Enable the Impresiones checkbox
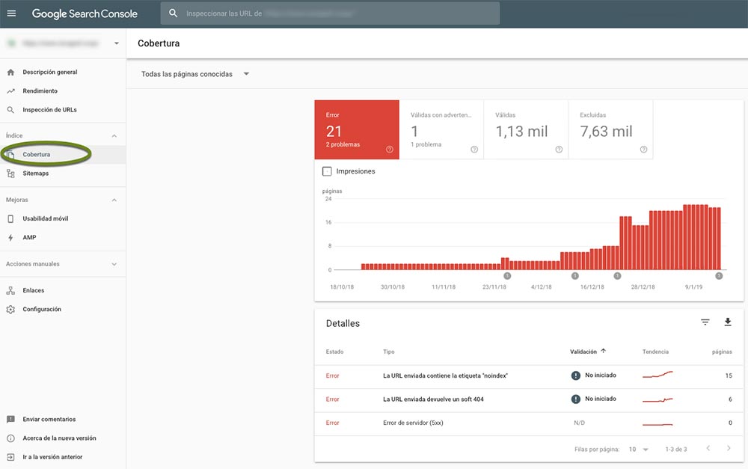748x469 pixels. click(x=327, y=171)
